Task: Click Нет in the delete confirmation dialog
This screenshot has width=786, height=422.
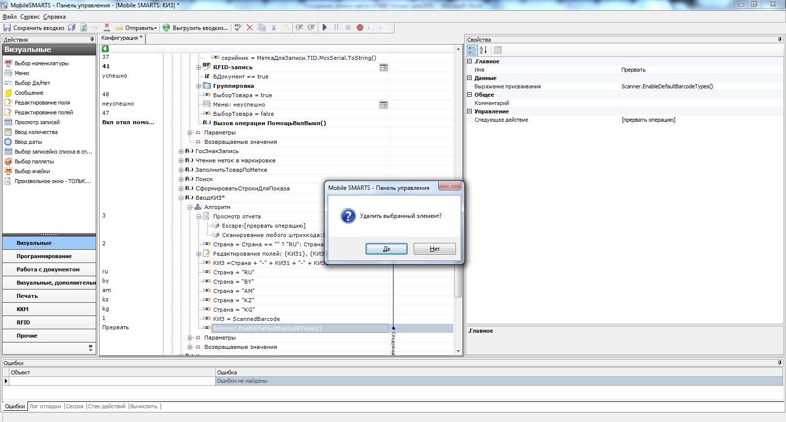Action: pyautogui.click(x=435, y=249)
